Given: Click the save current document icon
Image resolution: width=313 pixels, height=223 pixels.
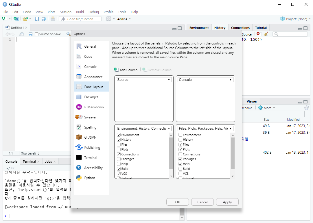Looking at the screenshot, I should (37, 19).
